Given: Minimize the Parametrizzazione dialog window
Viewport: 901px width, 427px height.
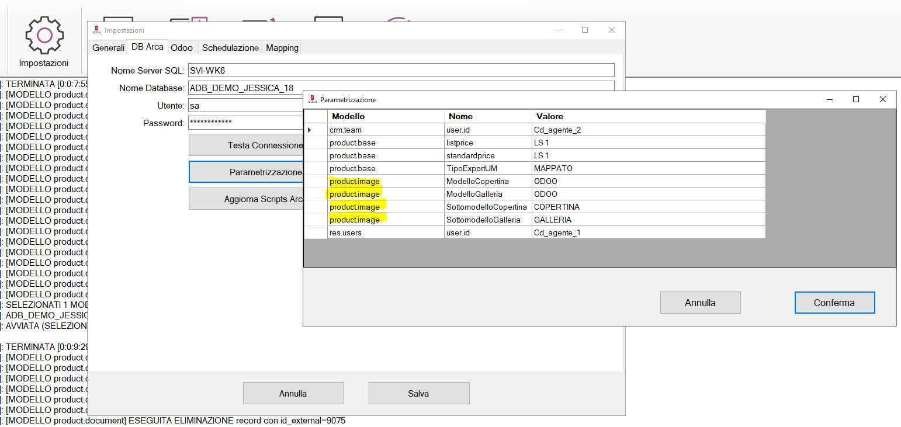Looking at the screenshot, I should coord(829,100).
